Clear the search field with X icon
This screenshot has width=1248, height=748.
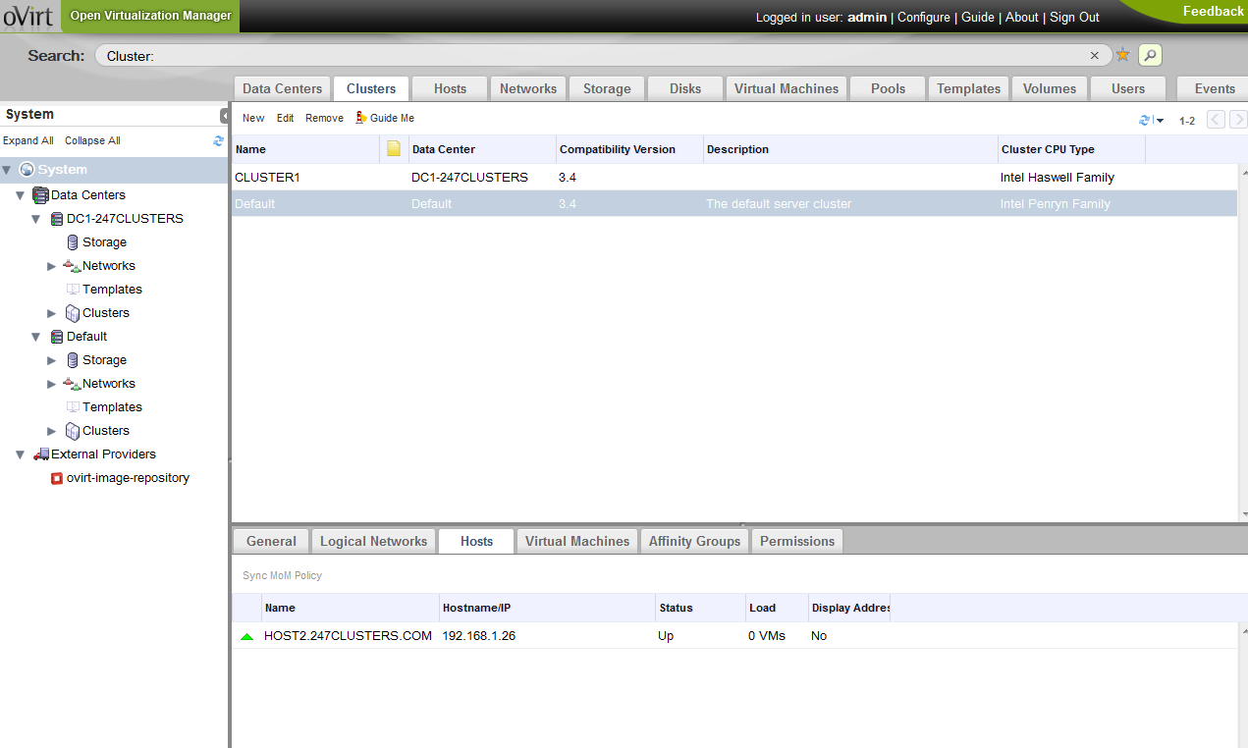(x=1095, y=56)
